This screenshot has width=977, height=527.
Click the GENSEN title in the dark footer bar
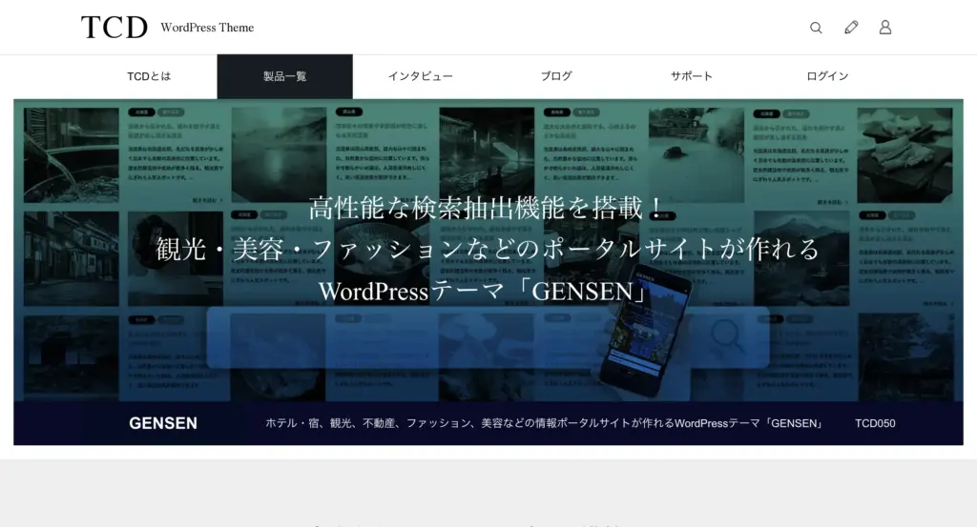pyautogui.click(x=163, y=423)
